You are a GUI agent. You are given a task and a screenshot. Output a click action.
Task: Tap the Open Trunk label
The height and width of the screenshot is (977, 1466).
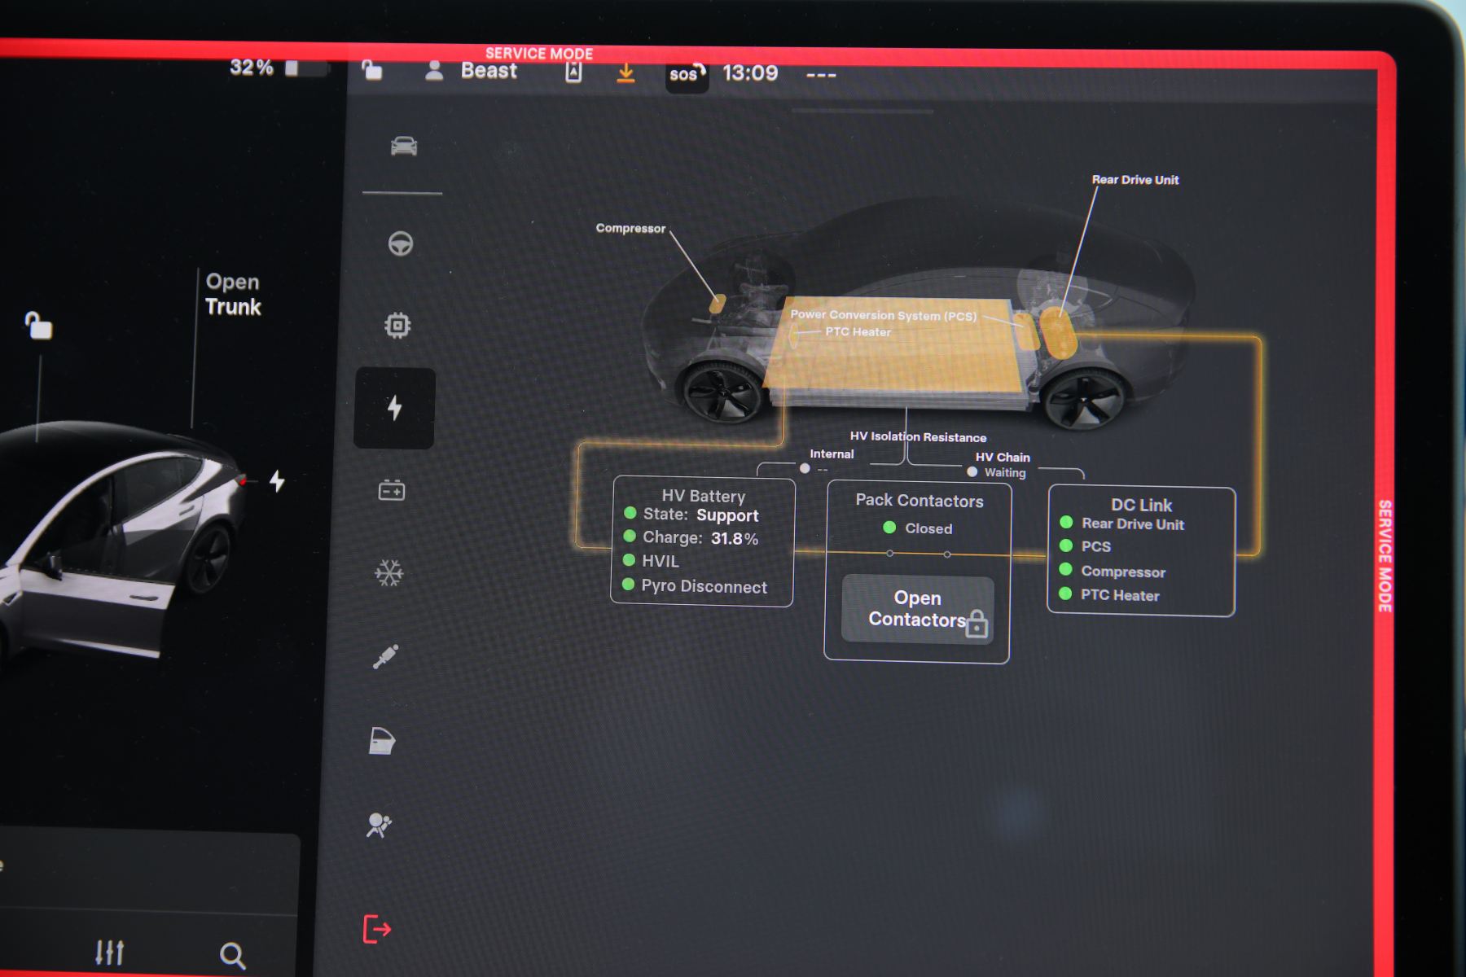(233, 295)
